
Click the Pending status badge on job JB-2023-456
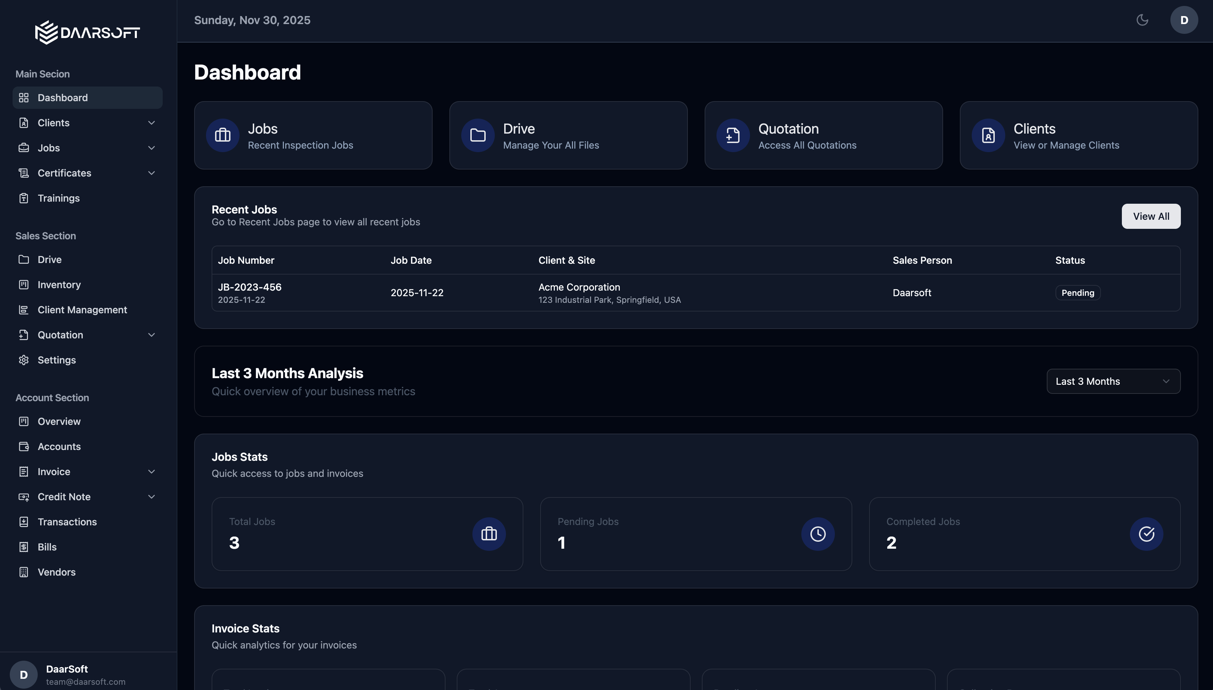1077,292
